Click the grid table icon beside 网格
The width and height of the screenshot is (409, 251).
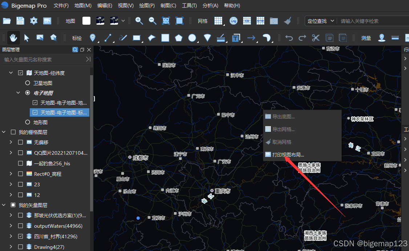pyautogui.click(x=218, y=21)
